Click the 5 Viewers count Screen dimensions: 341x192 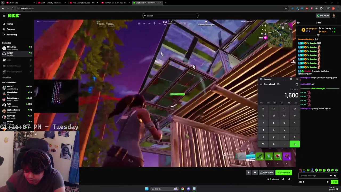[273, 179]
